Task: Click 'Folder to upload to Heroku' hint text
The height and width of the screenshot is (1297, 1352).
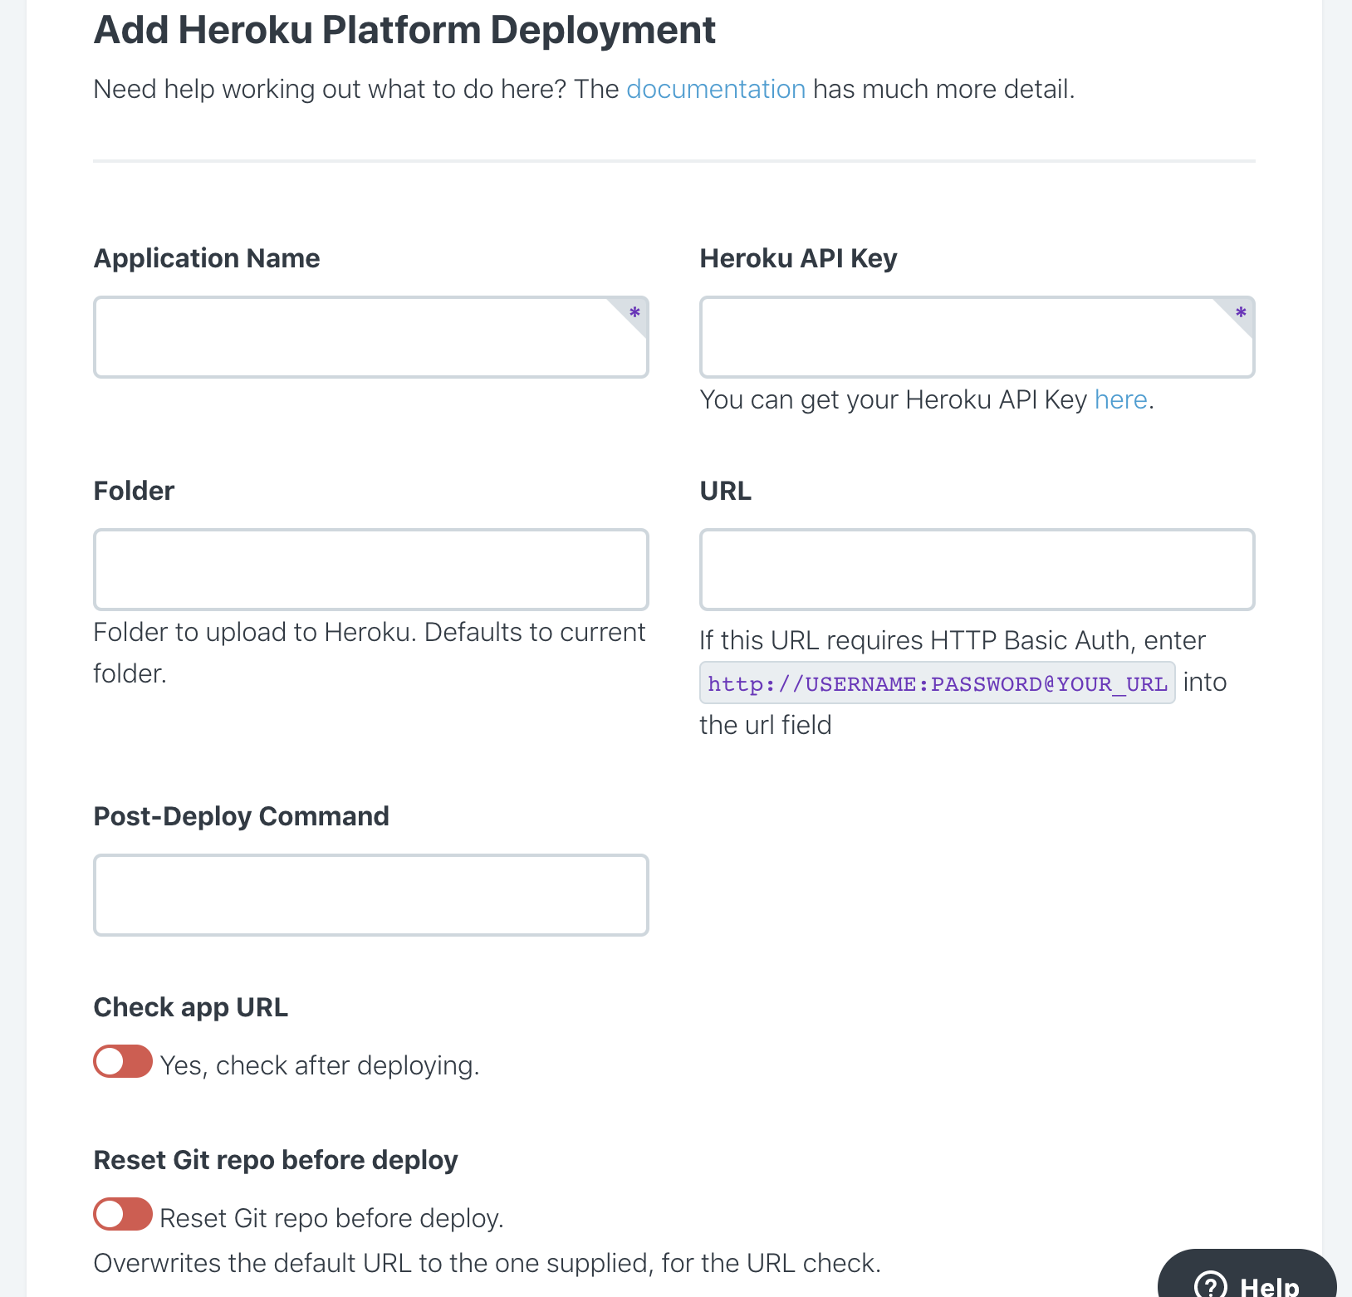Action: click(x=370, y=653)
